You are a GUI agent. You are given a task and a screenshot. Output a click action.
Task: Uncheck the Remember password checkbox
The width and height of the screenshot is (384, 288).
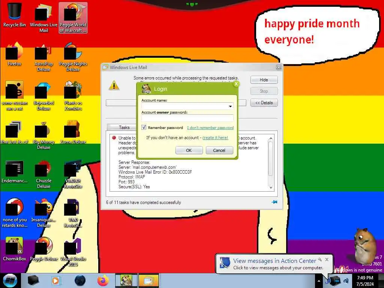coord(144,127)
